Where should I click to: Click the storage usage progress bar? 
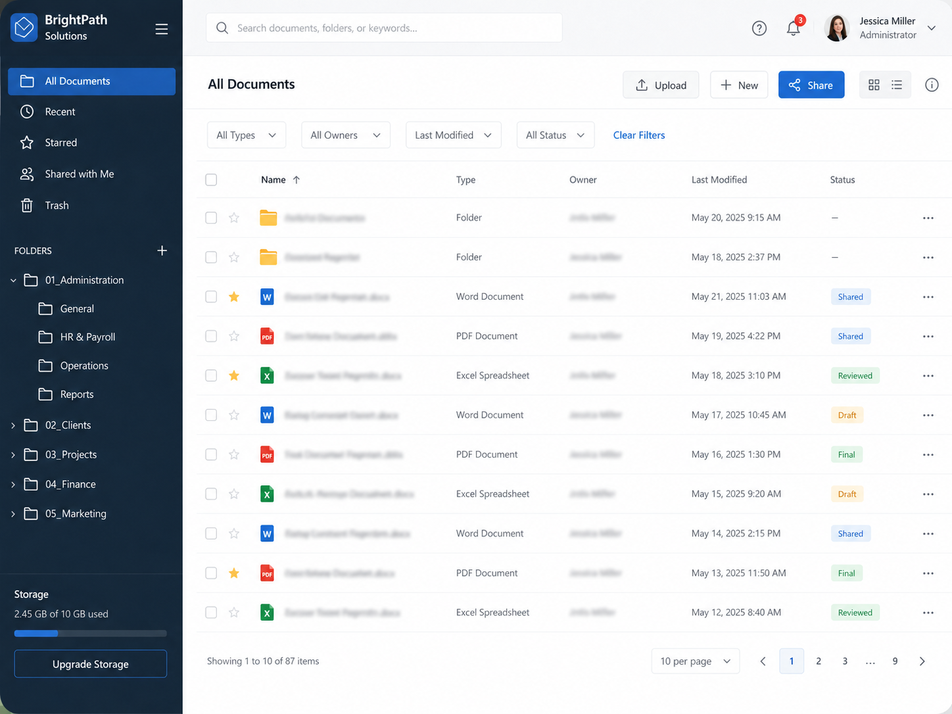coord(91,634)
